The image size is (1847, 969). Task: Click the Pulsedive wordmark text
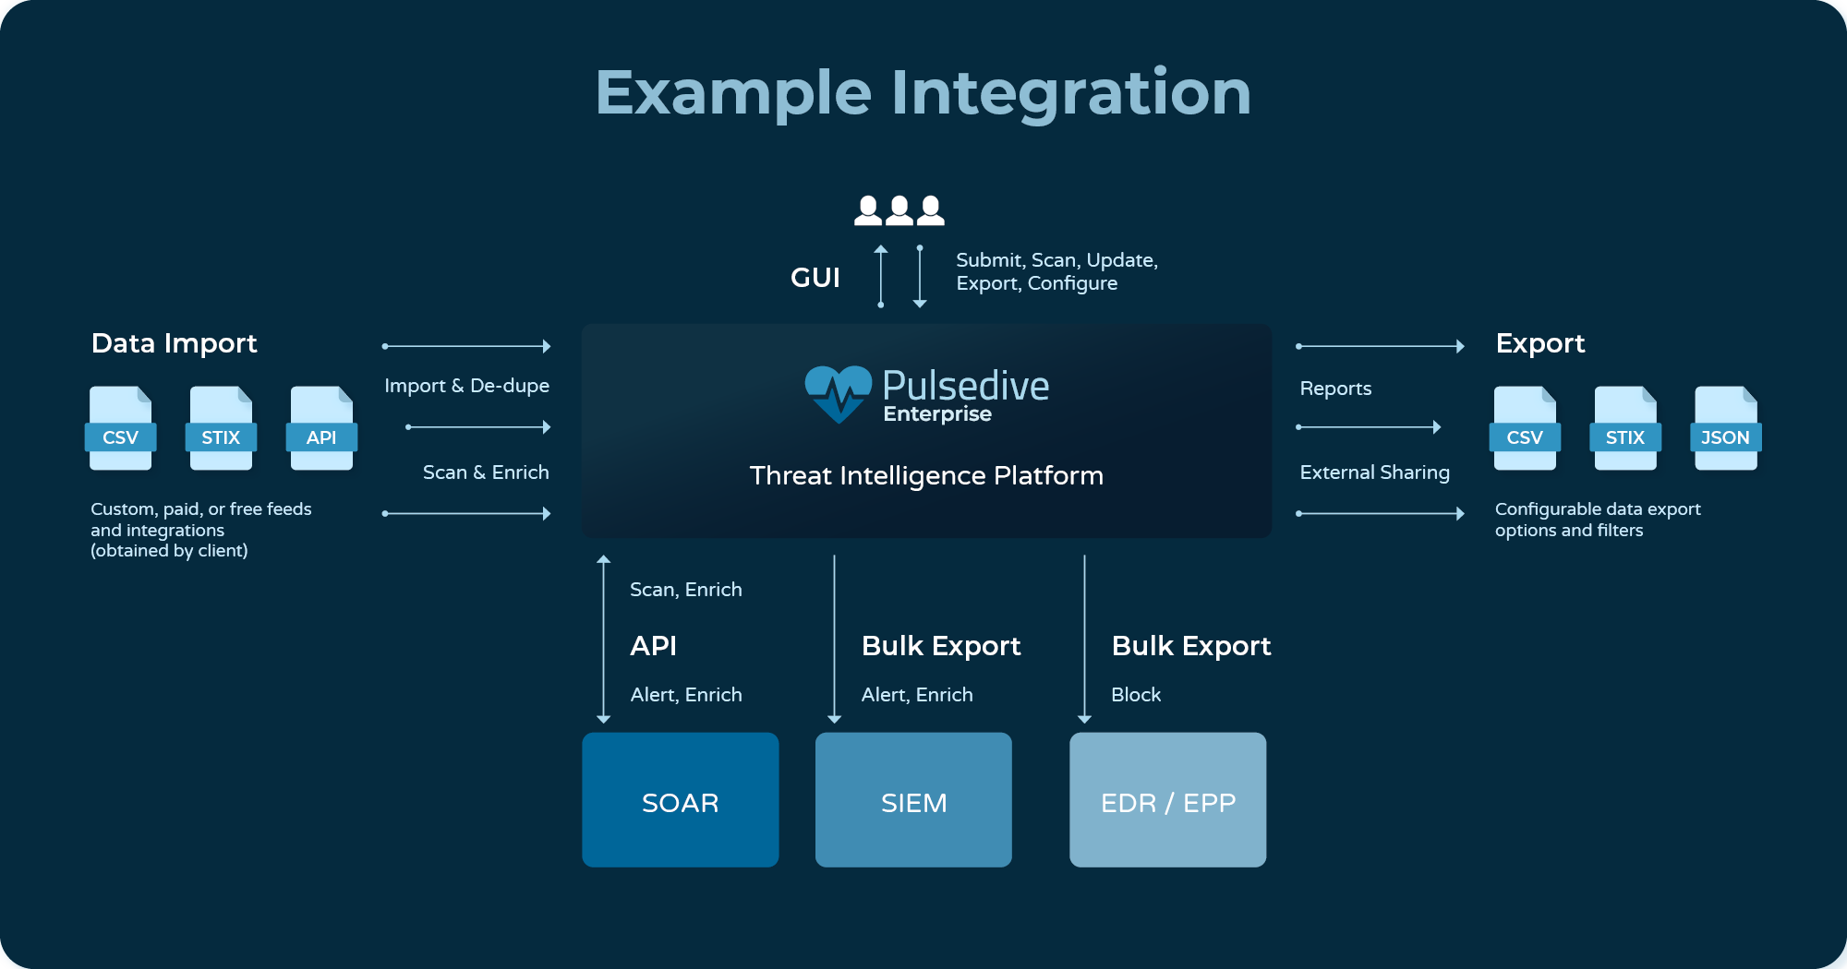tap(966, 386)
